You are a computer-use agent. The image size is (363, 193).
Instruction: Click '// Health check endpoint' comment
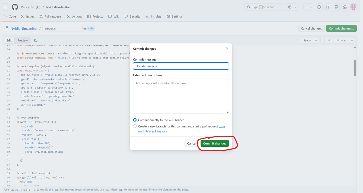pyautogui.click(x=33, y=173)
